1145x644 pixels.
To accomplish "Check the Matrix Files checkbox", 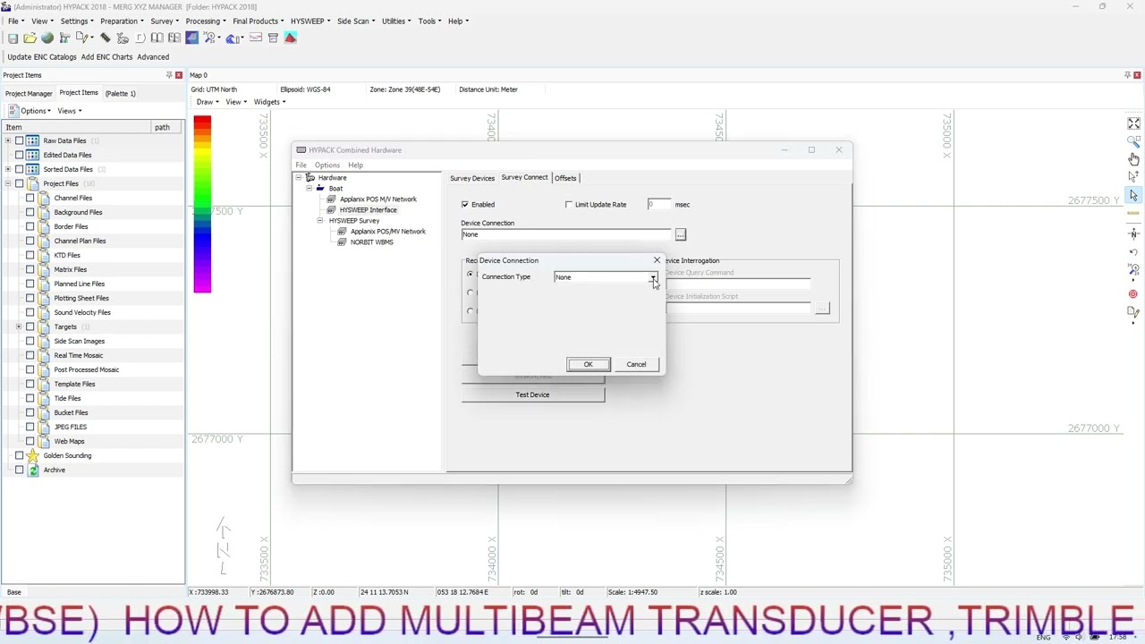I will [30, 269].
